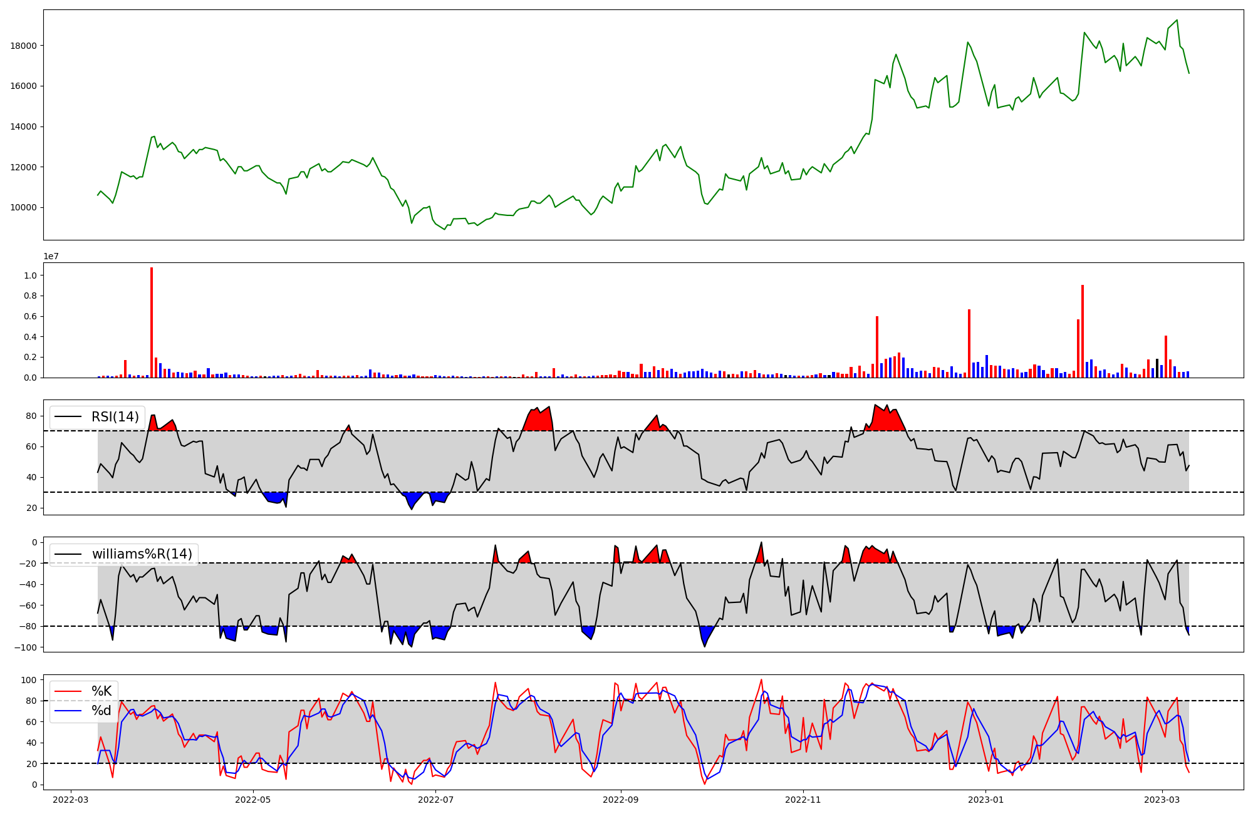This screenshot has height=814, width=1253.
Task: Click the 10000 price axis tick label
Action: pos(23,208)
